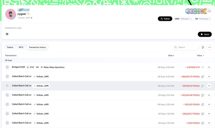Open the globe website icon

(x=7, y=34)
